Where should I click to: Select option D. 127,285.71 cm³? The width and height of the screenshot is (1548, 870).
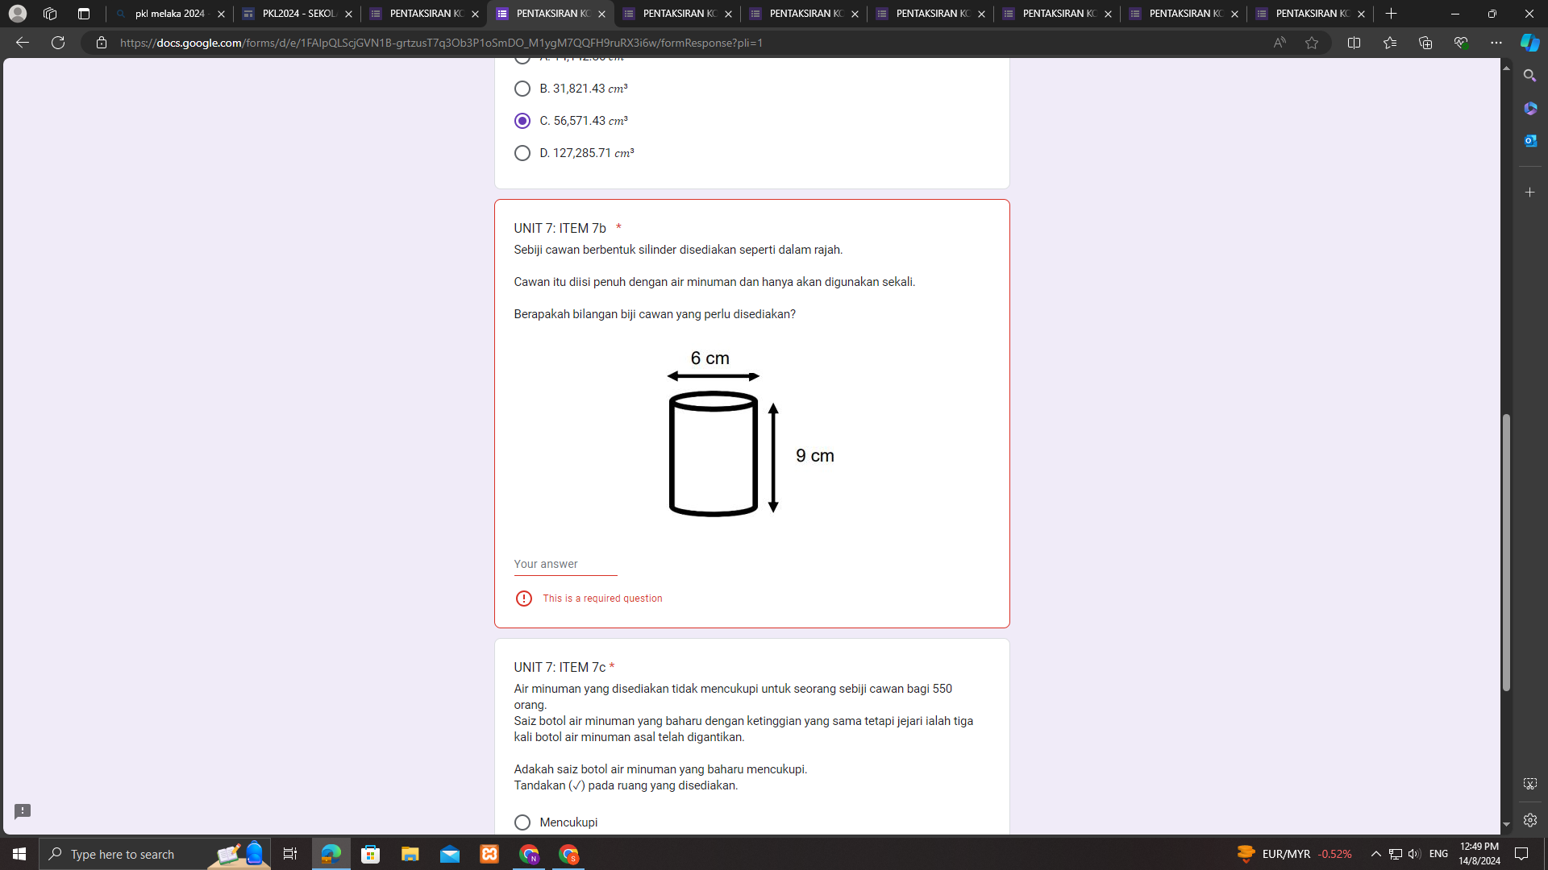click(x=522, y=153)
